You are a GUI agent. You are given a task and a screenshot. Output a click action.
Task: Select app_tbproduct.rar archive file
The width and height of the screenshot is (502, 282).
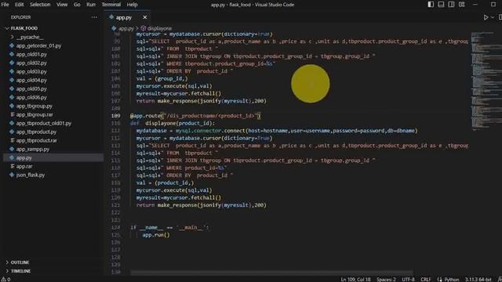click(37, 140)
